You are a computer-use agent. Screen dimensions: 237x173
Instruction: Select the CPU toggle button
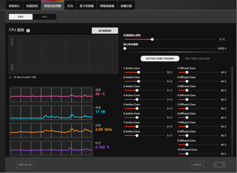[21, 17]
